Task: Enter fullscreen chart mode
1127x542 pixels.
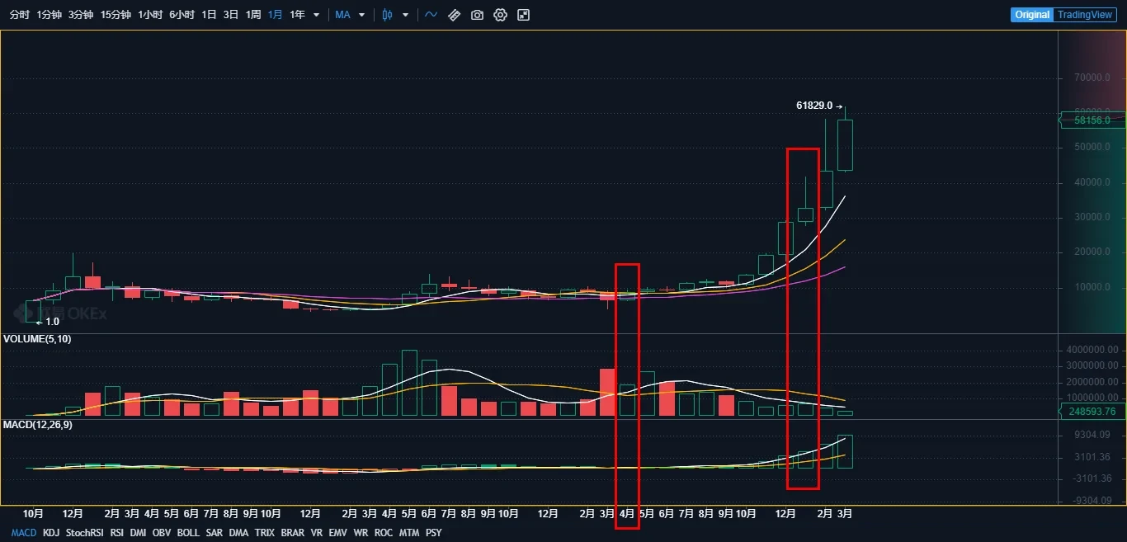Action: coord(523,15)
